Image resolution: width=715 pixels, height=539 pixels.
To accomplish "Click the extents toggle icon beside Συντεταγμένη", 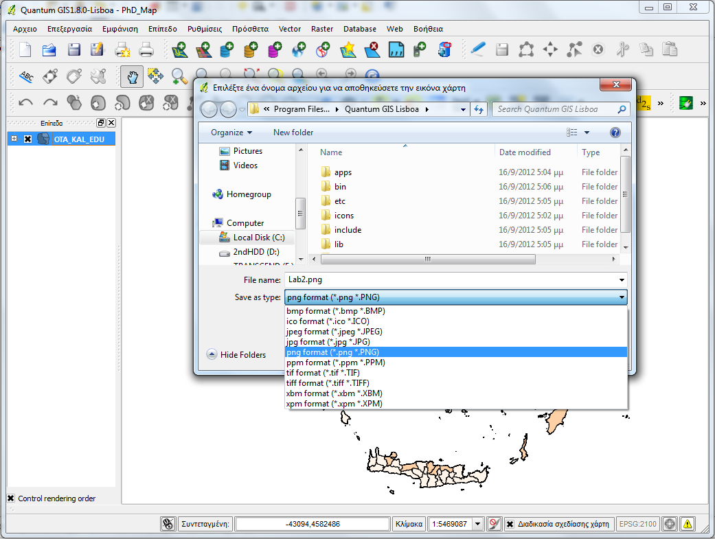I will tap(168, 524).
